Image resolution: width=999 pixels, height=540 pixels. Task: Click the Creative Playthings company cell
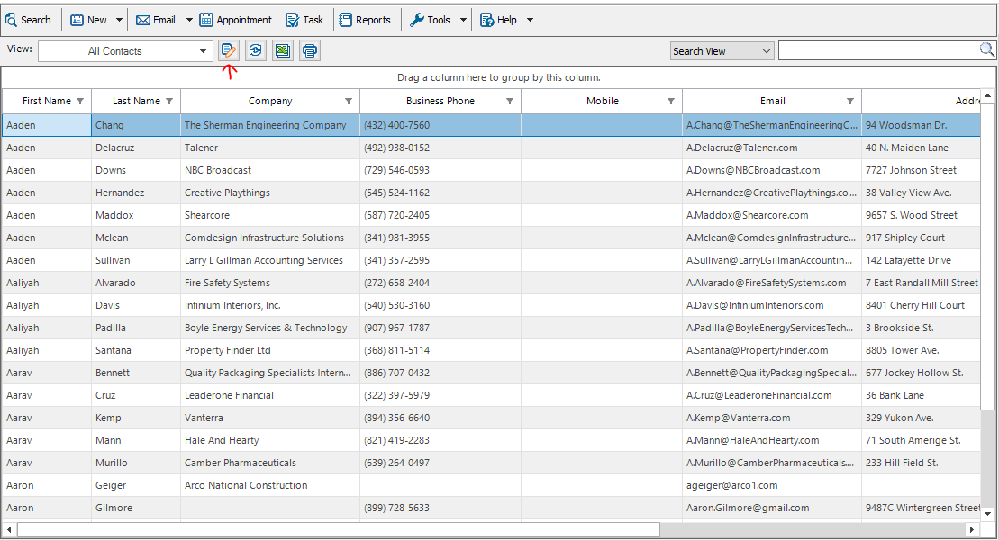pyautogui.click(x=270, y=193)
